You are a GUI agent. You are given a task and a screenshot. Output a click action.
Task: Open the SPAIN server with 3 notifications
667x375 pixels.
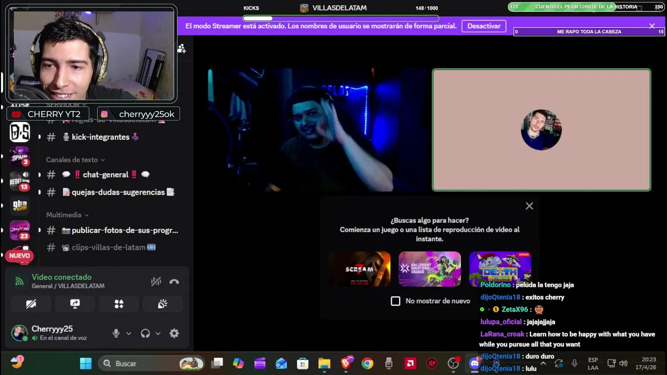click(x=20, y=156)
